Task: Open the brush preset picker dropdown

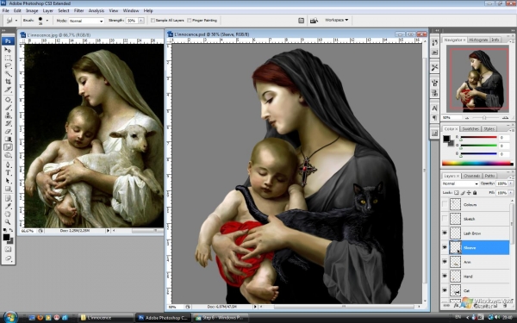Action: tap(47, 21)
